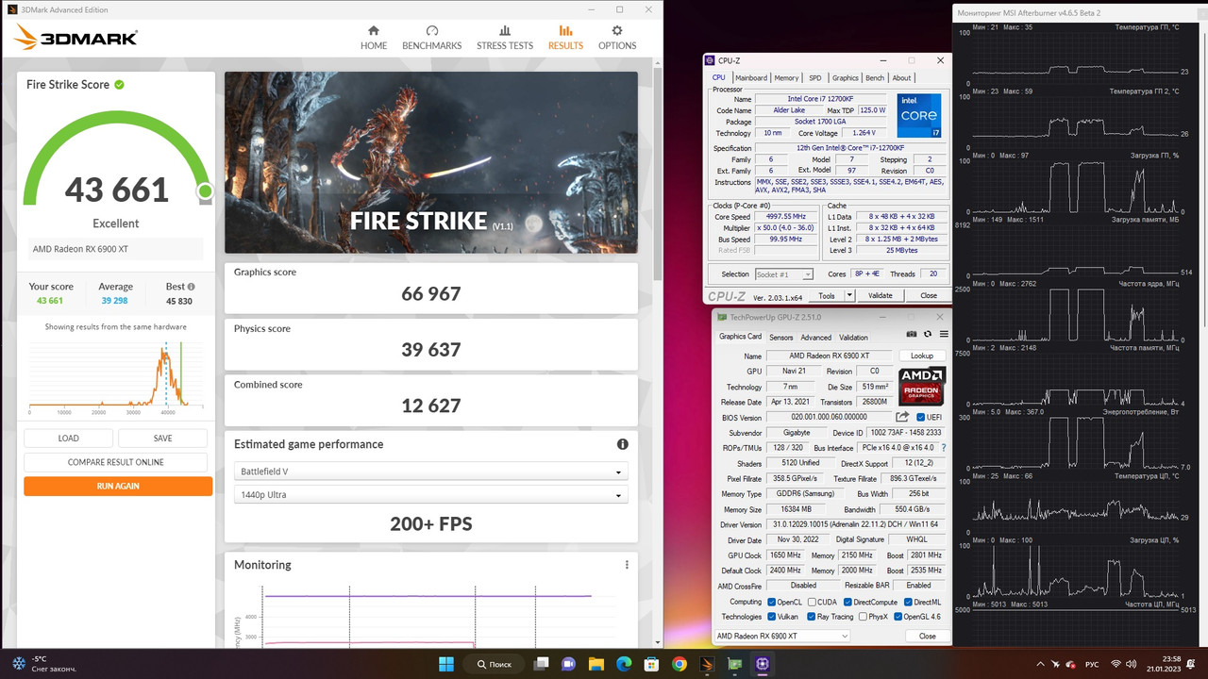The height and width of the screenshot is (679, 1208).
Task: Switch to the Bench tab in CPU-Z
Action: click(875, 77)
